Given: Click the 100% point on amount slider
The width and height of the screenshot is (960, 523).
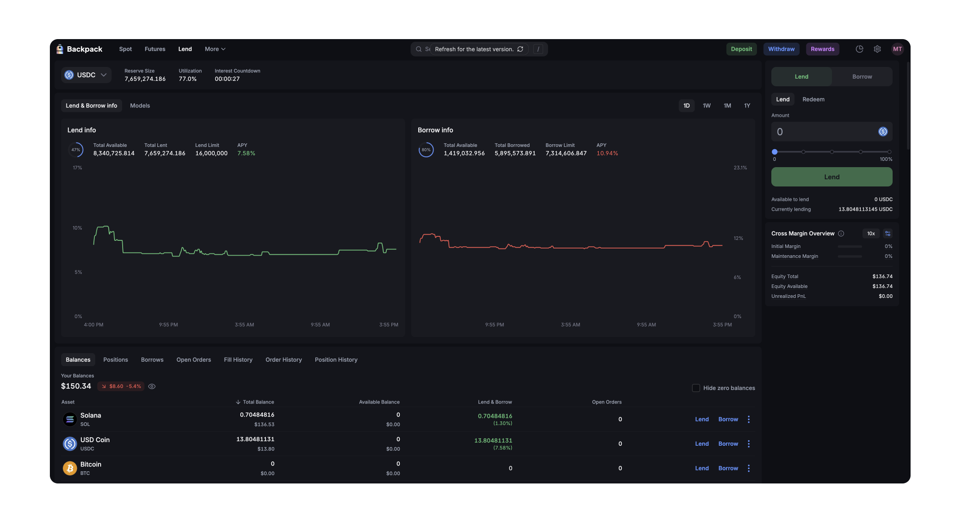Looking at the screenshot, I should (889, 152).
